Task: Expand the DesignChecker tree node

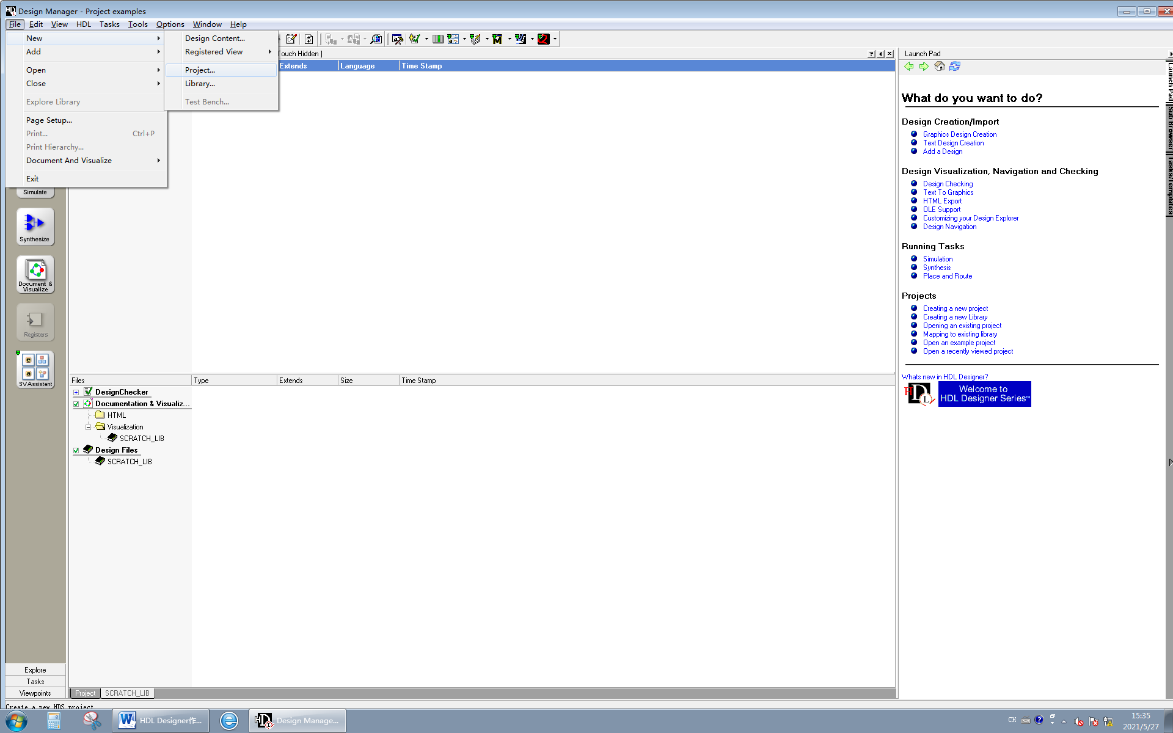Action: (76, 392)
